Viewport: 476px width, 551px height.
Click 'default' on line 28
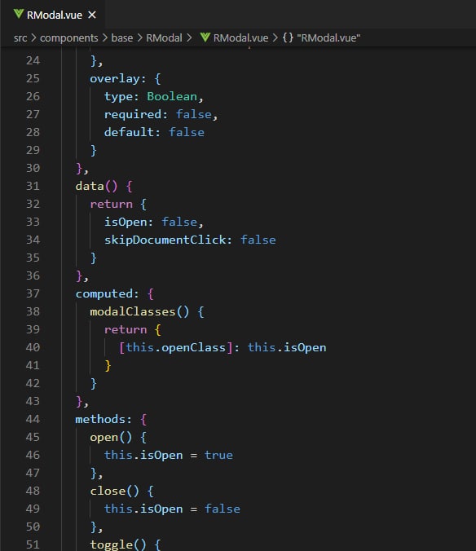(x=129, y=132)
